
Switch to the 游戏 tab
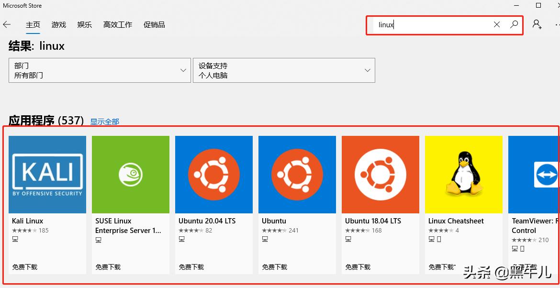point(58,25)
